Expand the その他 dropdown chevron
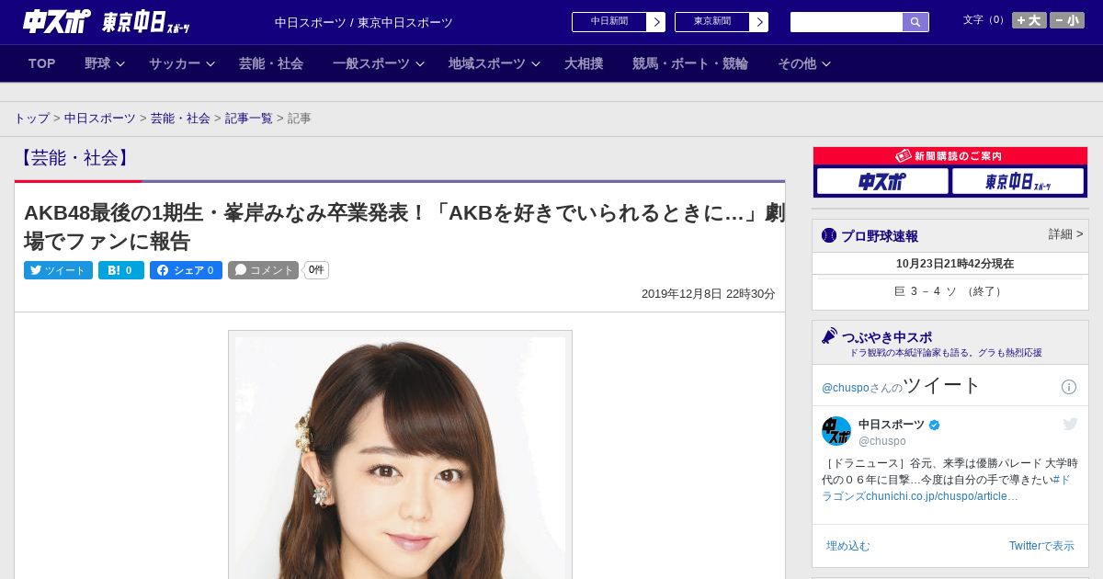The width and height of the screenshot is (1103, 579). [826, 64]
